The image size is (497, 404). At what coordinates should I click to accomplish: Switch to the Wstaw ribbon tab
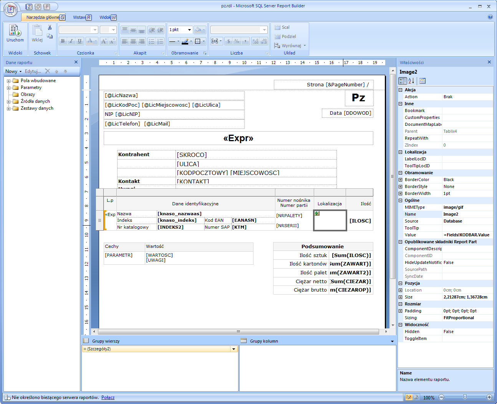[x=79, y=17]
